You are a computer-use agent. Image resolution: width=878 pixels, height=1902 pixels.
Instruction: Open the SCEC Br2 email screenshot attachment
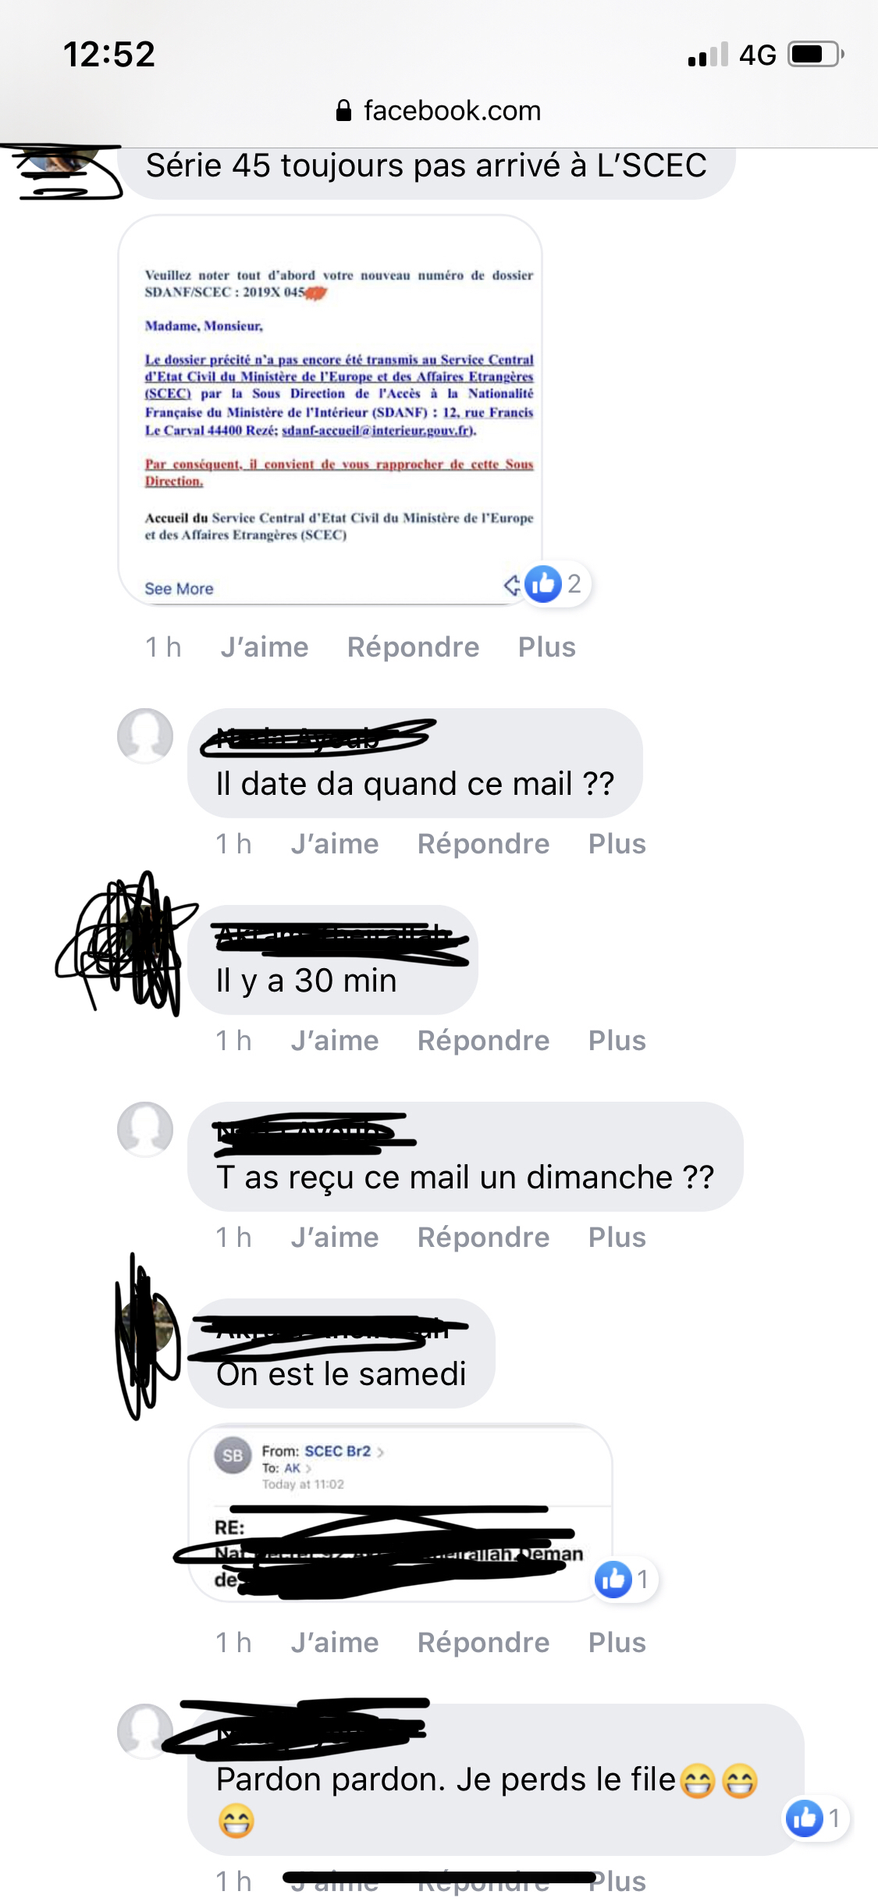coord(400,1512)
